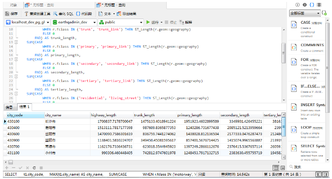Select the LOOP snippet
332x179 pixels.
click(307, 132)
